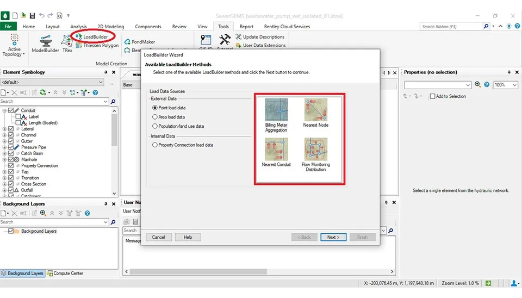
Task: Choose the Nearest Node method icon
Action: click(x=315, y=110)
